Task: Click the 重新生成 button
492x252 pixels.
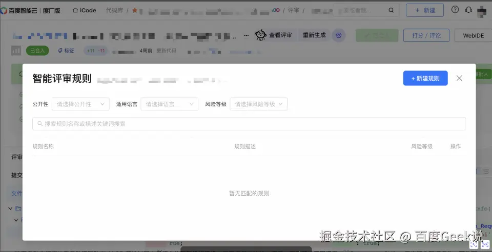Action: click(314, 35)
